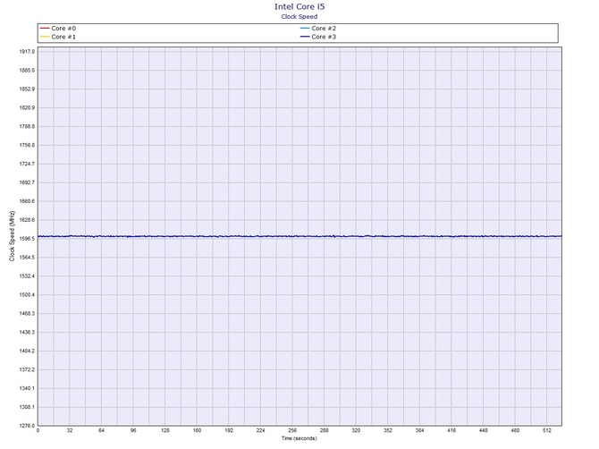Click the red Core #0 color line
The width and height of the screenshot is (599, 449).
[x=45, y=29]
